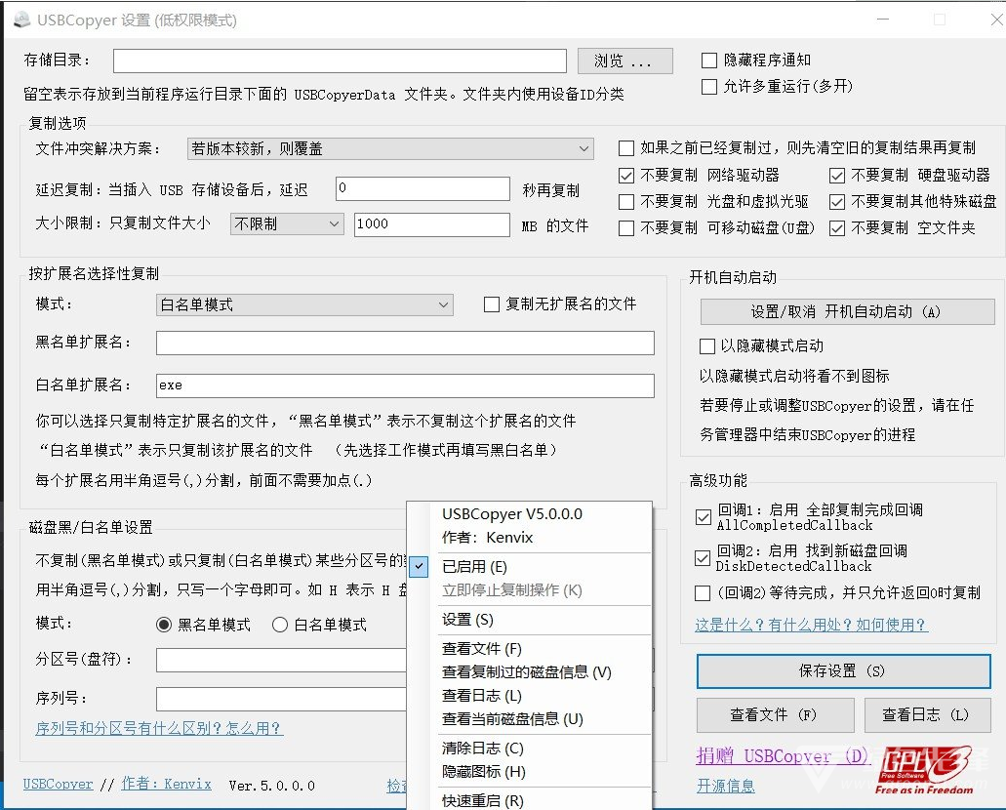The width and height of the screenshot is (1006, 810).
Task: Click the 序列号 input field
Action: click(x=282, y=699)
